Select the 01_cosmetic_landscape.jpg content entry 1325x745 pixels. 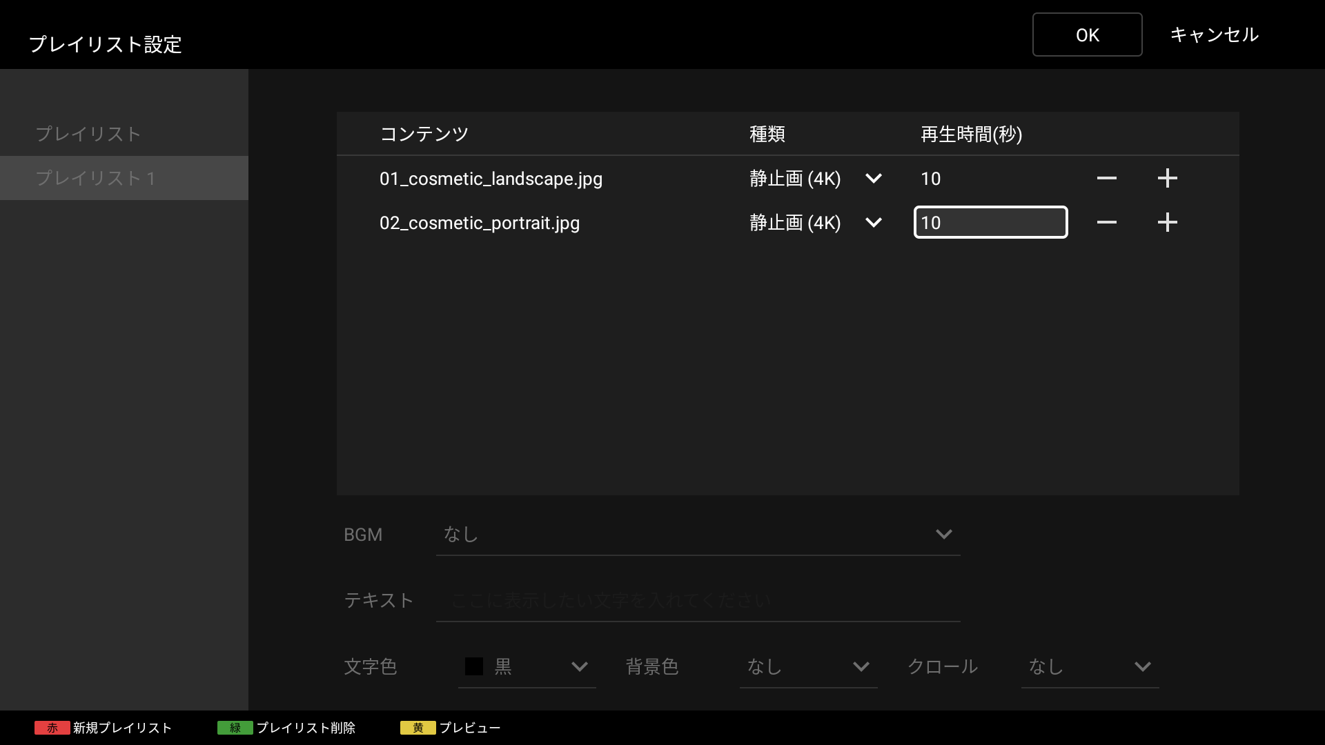point(491,179)
